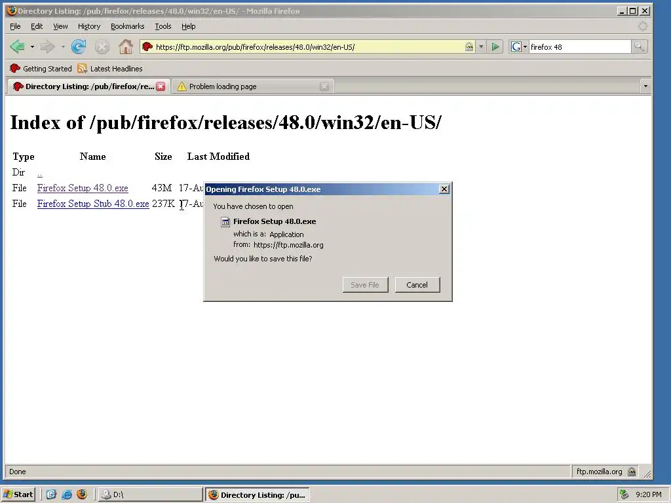
Task: Click the network system tray icon
Action: (x=624, y=494)
